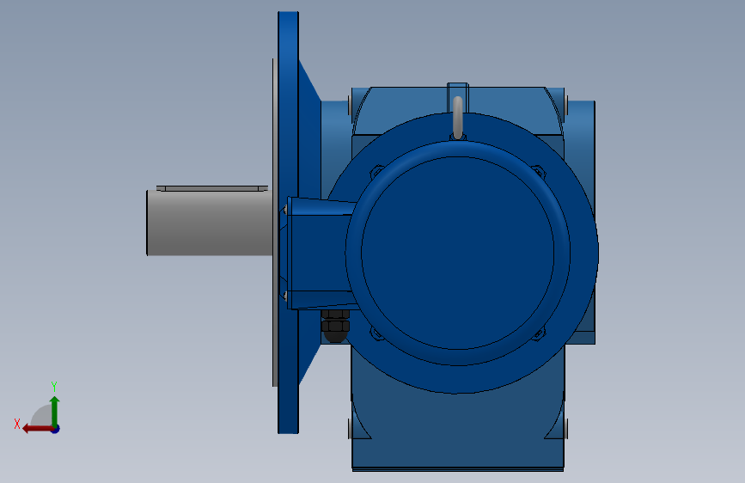745x483 pixels.
Task: Click the red X axis arrow of the triad
Action: coord(37,429)
